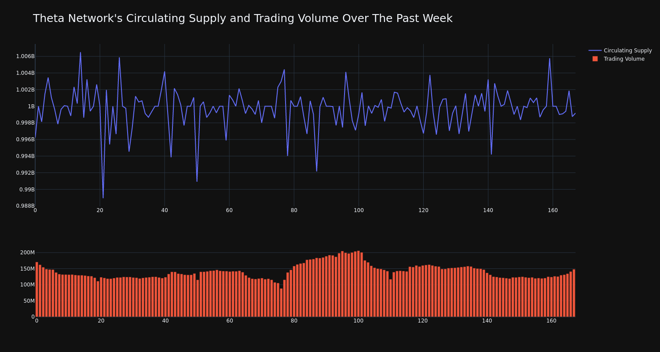The image size is (660, 352).
Task: Click the chart title about Theta Network
Action: 242,18
